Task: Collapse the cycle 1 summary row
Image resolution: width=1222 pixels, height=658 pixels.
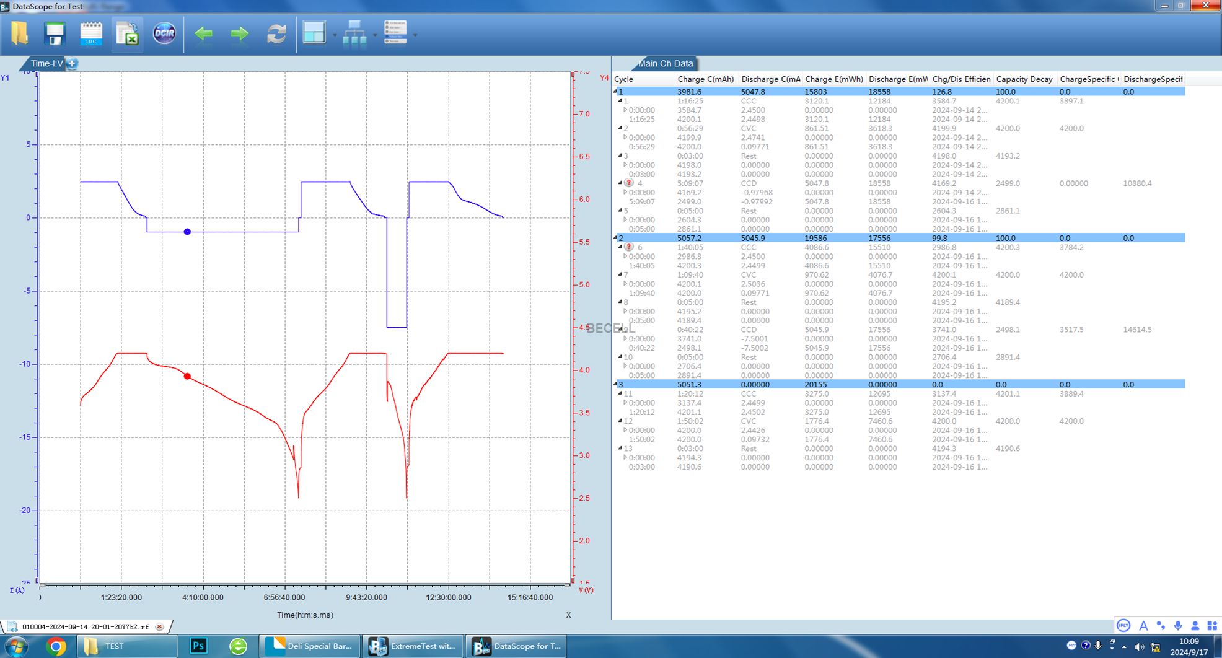Action: coord(615,92)
